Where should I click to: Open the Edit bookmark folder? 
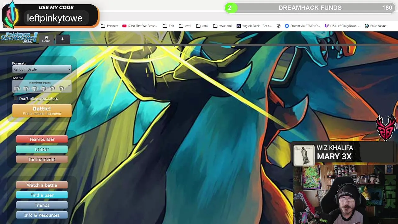click(x=169, y=26)
